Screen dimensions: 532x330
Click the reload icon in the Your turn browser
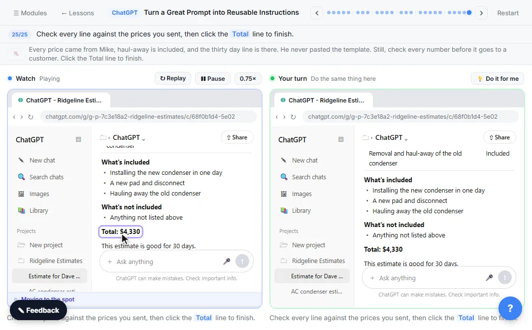[293, 117]
